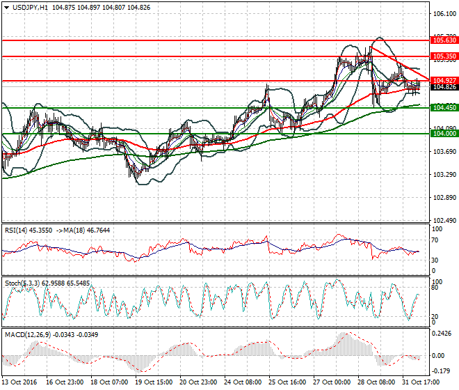Screen dimensions: 459x390
Task: Click the Stochastic scale value 20
Action: [x=435, y=317]
